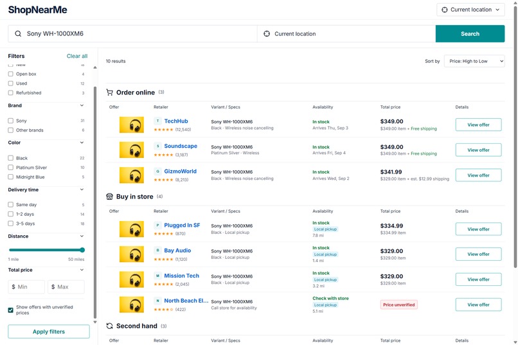View offer from GizmoWorld

(x=478, y=175)
